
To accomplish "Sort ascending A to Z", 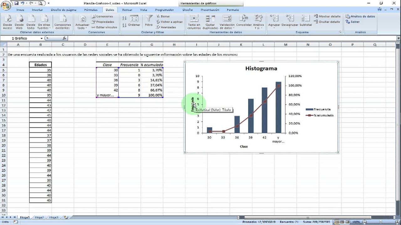I will point(124,19).
